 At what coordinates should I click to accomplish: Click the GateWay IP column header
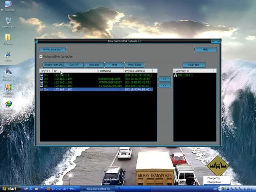tap(193, 71)
